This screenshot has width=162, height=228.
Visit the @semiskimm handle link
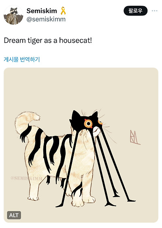tap(46, 19)
